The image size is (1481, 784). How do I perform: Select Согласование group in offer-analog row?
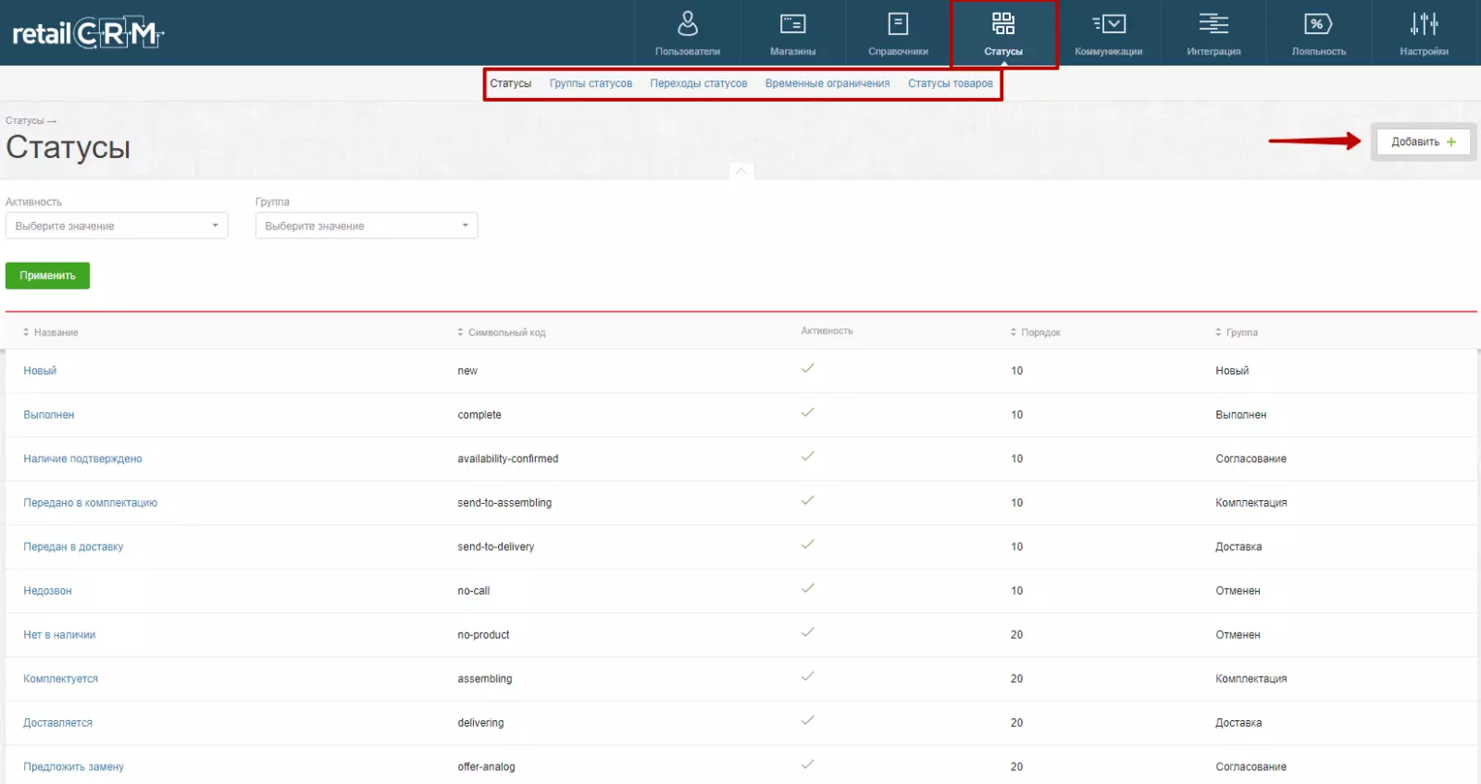1251,766
